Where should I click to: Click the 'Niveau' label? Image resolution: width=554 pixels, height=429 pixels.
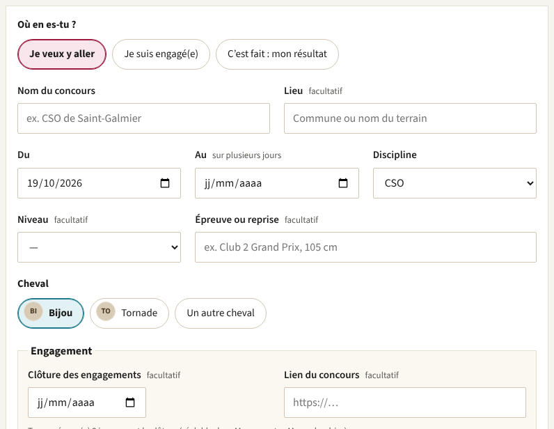(33, 219)
